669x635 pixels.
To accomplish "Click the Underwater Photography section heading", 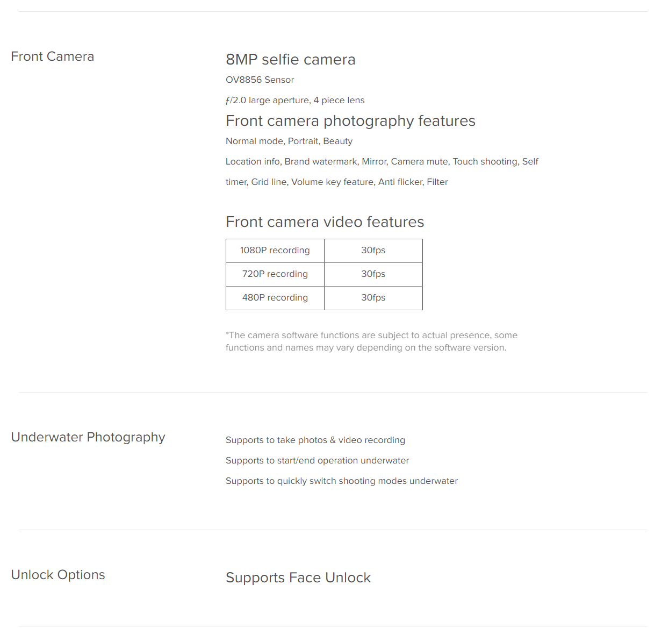I will click(x=88, y=437).
